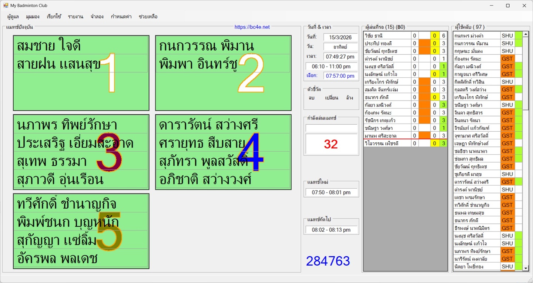
Task: Select รัชนีกร เกตุแก้ว in the waiting players list
Action: pyautogui.click(x=387, y=120)
